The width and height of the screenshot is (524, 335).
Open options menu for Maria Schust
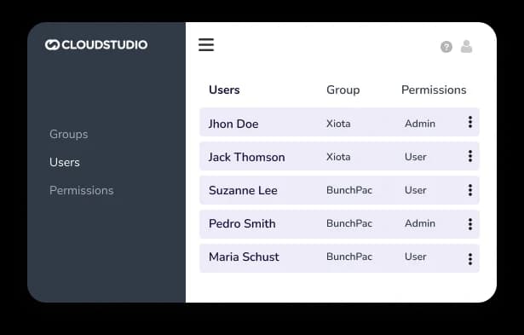tap(470, 259)
